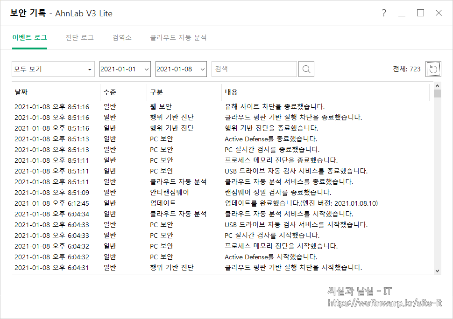Select the 업데이트를 완료했습니다 engine version row
Image resolution: width=453 pixels, height=319 pixels.
click(x=222, y=203)
